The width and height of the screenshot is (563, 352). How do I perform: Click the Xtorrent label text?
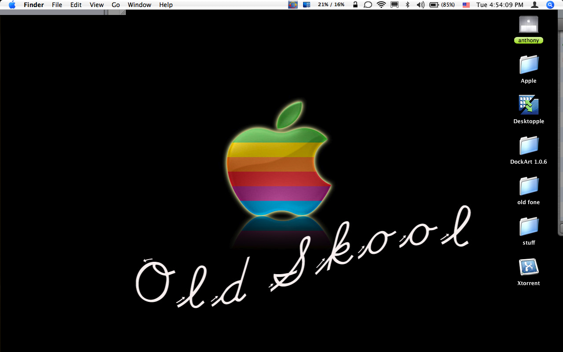529,283
